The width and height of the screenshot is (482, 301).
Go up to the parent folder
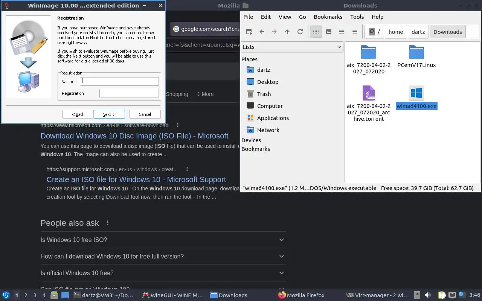coord(287,32)
